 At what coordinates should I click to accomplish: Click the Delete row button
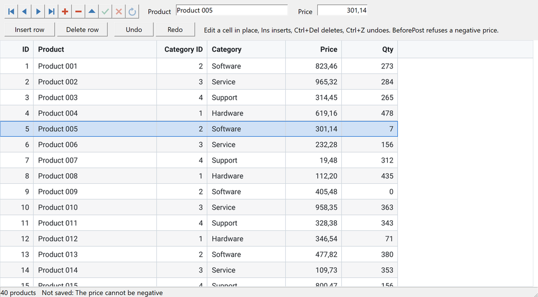pyautogui.click(x=82, y=30)
